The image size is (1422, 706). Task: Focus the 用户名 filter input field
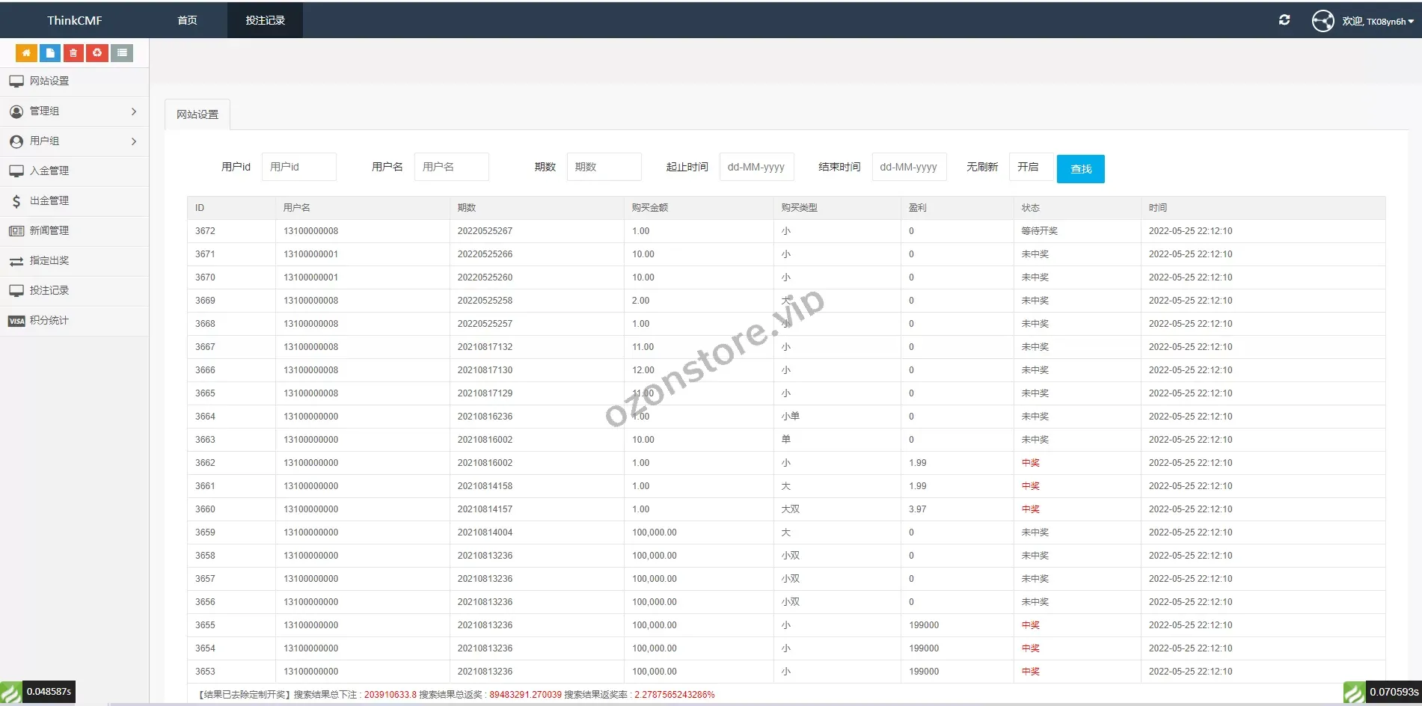[x=451, y=167]
